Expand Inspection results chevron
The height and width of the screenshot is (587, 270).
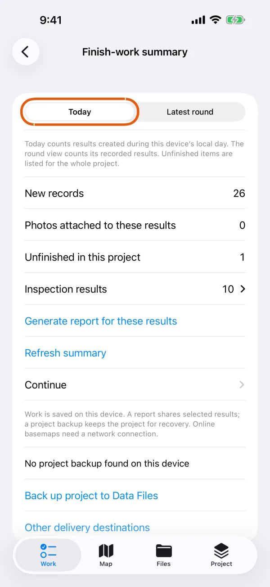pyautogui.click(x=243, y=289)
